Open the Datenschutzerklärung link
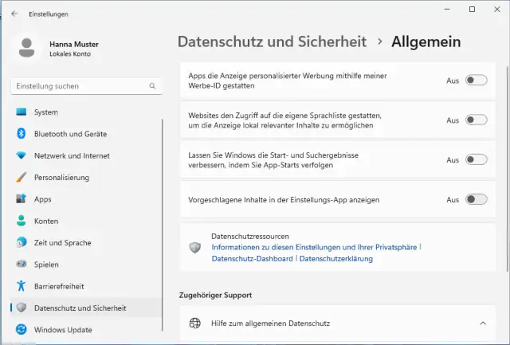The image size is (510, 345). [x=335, y=258]
